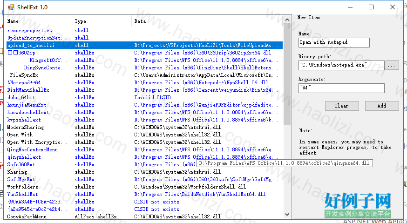Click the AllFsos shellEx type cell
The image size is (407, 223).
click(96, 216)
